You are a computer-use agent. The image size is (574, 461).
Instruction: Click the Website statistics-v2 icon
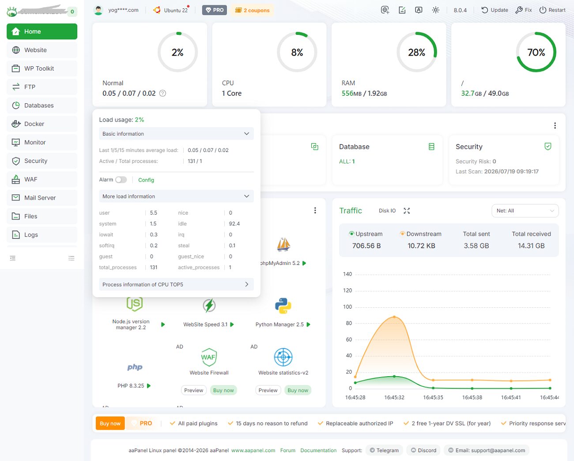(x=283, y=357)
